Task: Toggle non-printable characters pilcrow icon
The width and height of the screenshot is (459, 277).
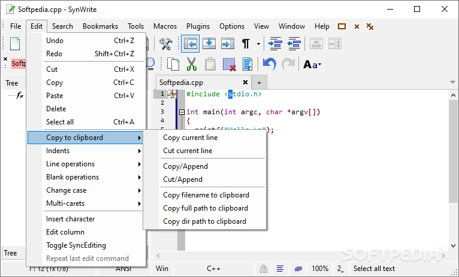Action: tap(246, 44)
